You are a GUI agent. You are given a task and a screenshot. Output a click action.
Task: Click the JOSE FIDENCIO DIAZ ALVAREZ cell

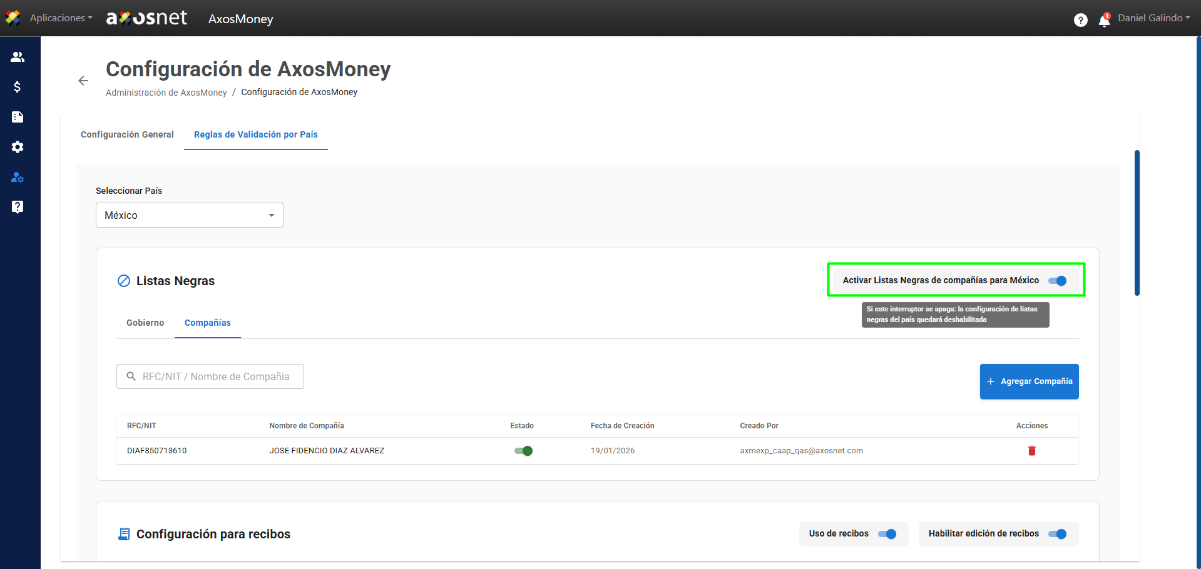[327, 451]
